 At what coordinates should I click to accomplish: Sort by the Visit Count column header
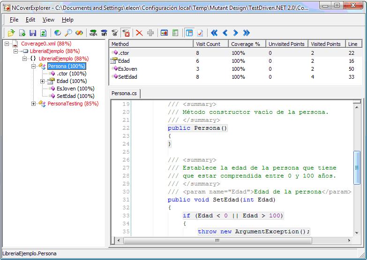(210, 44)
